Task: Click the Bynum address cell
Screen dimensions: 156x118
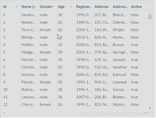Action: [x=118, y=45]
